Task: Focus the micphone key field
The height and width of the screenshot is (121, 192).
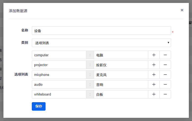Action: pos(59,75)
